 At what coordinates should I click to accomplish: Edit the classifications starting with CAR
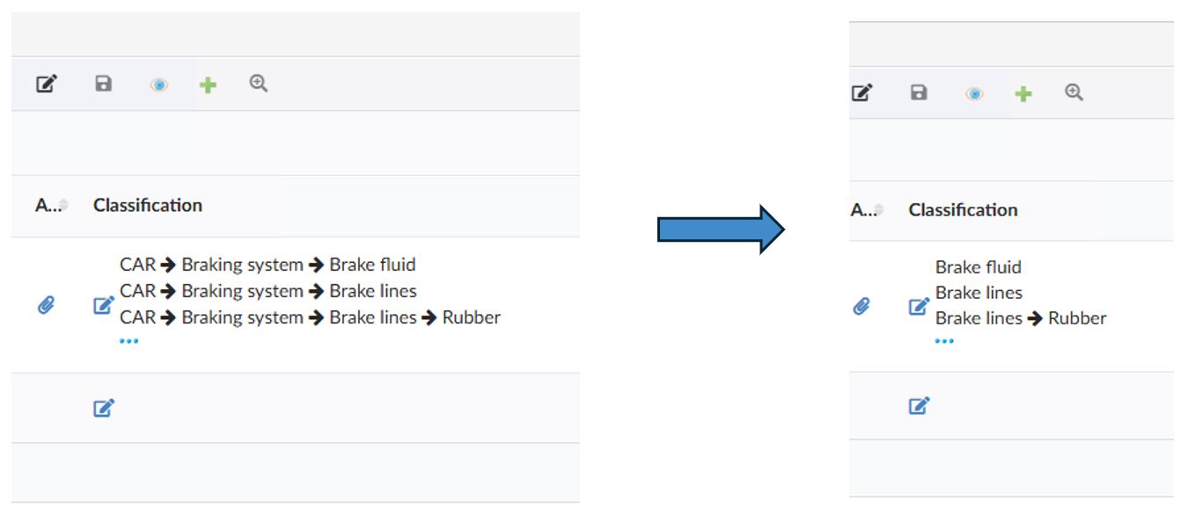pos(103,305)
